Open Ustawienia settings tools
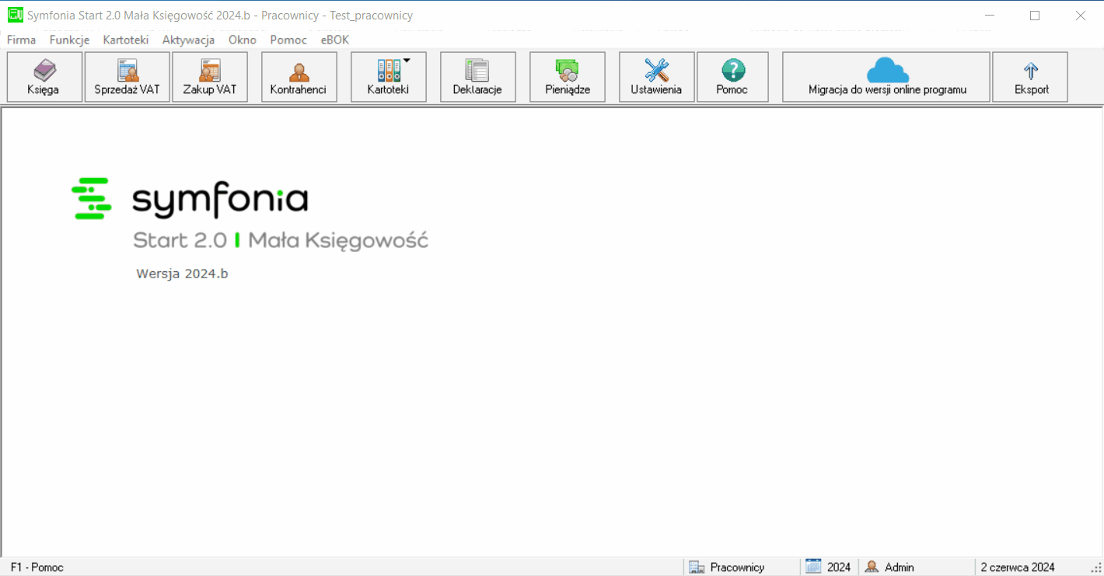 coord(657,77)
